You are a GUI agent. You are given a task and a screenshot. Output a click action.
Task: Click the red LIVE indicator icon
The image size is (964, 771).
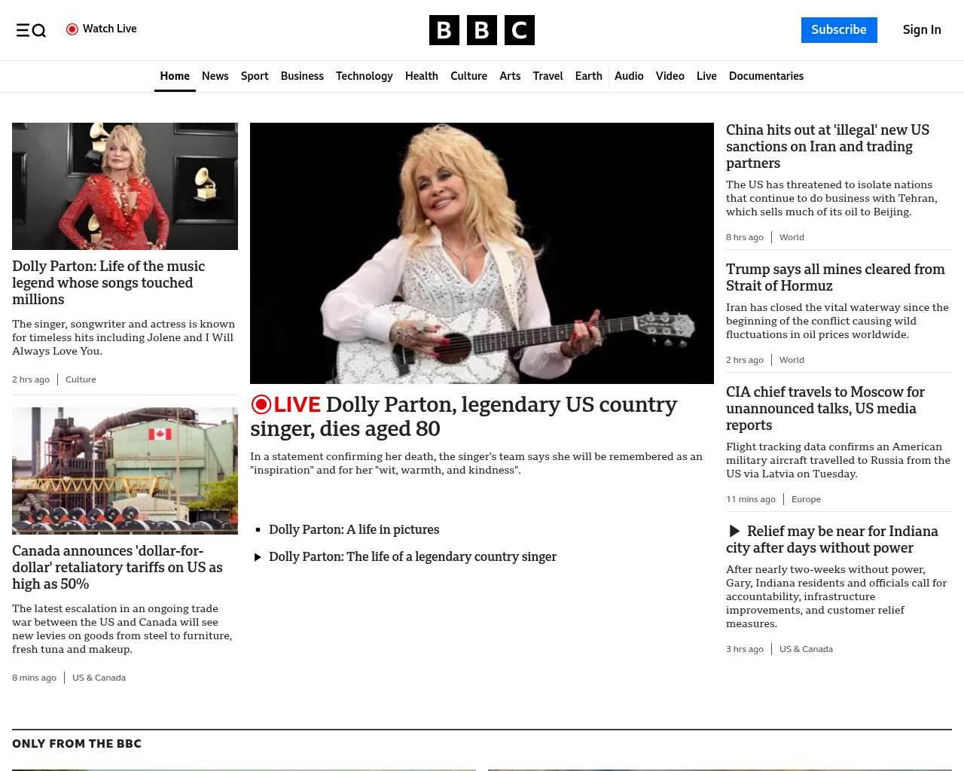tap(261, 404)
